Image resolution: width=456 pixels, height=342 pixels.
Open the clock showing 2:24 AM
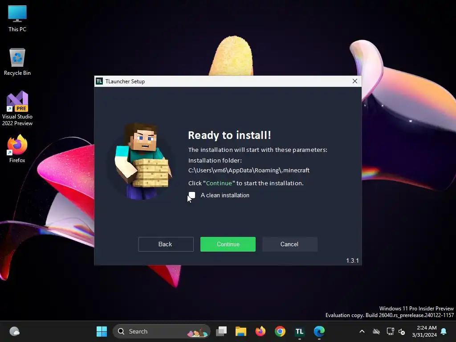click(x=424, y=331)
